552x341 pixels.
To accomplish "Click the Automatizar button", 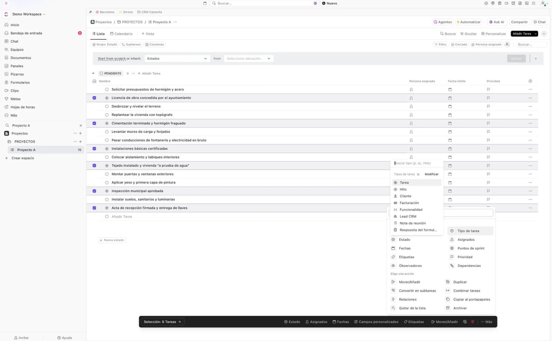I will point(468,22).
